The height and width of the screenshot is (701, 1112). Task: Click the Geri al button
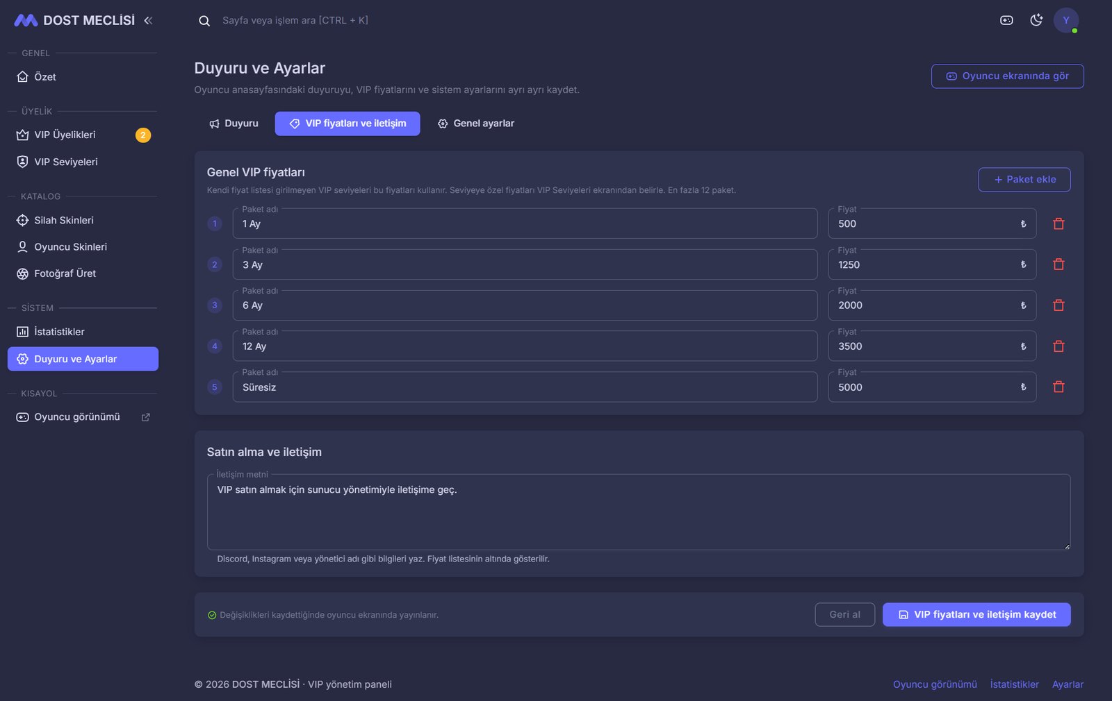pyautogui.click(x=845, y=615)
